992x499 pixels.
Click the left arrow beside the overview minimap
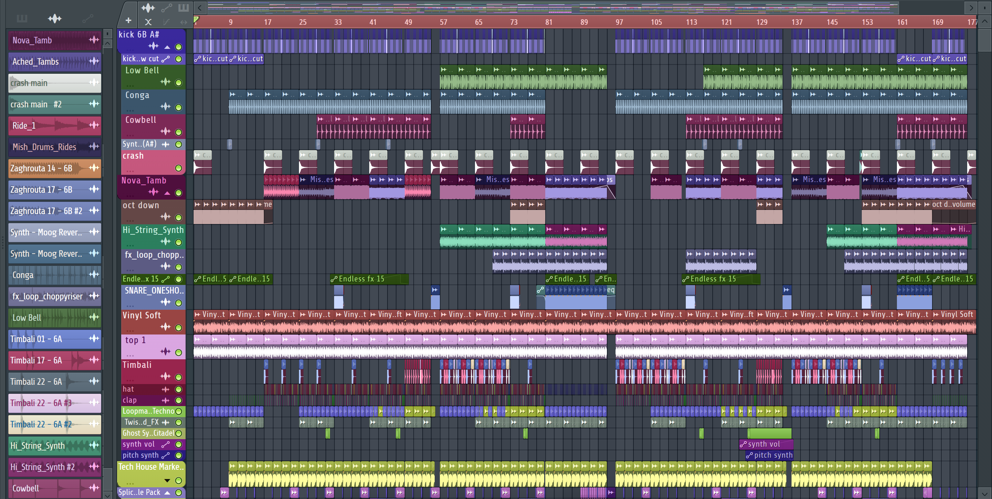199,7
